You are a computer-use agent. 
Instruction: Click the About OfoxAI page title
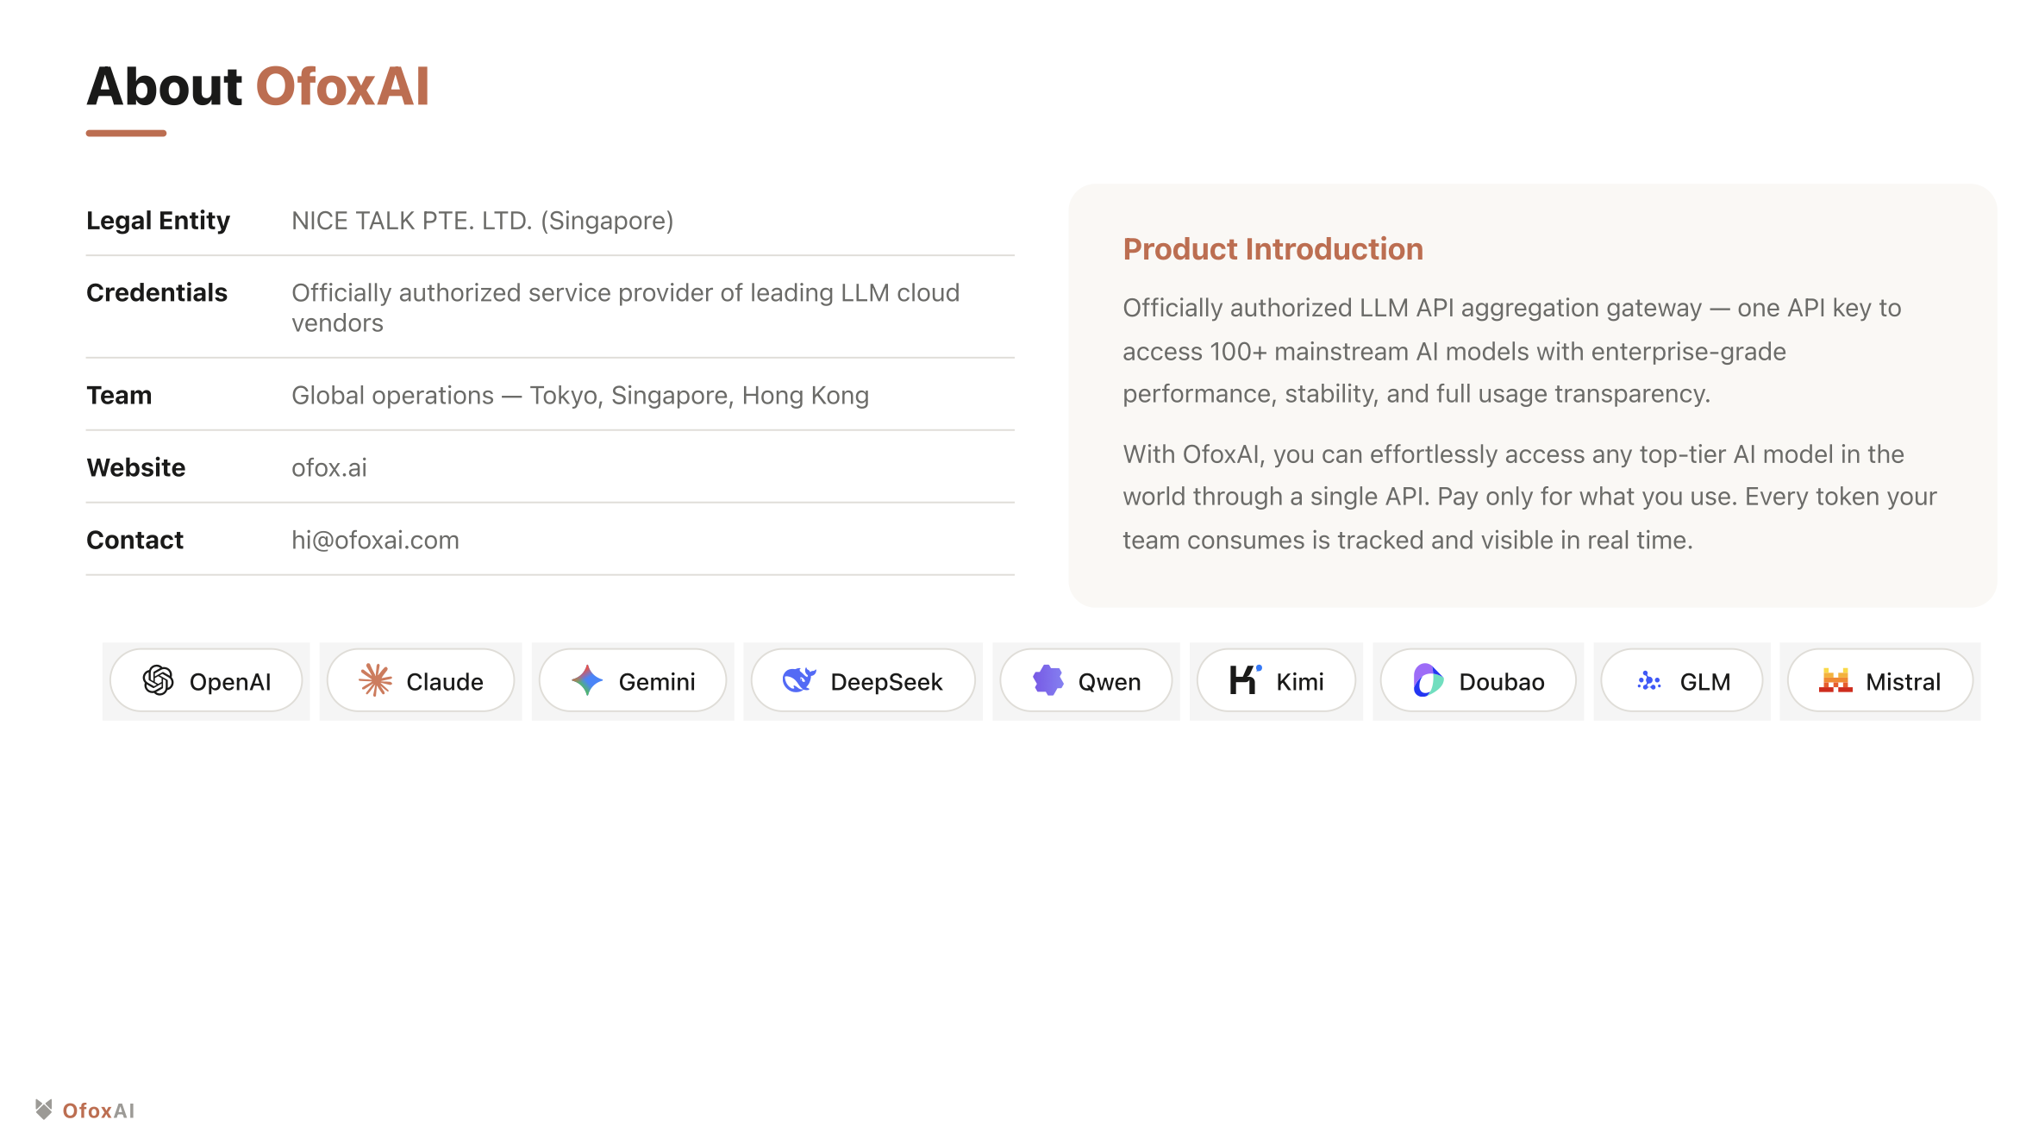pos(258,87)
